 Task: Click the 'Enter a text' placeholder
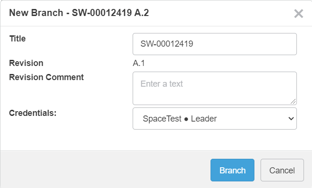pyautogui.click(x=161, y=84)
